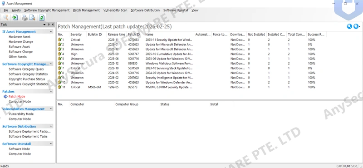Click the green-arrow Export toolbar icon

click(15, 17)
